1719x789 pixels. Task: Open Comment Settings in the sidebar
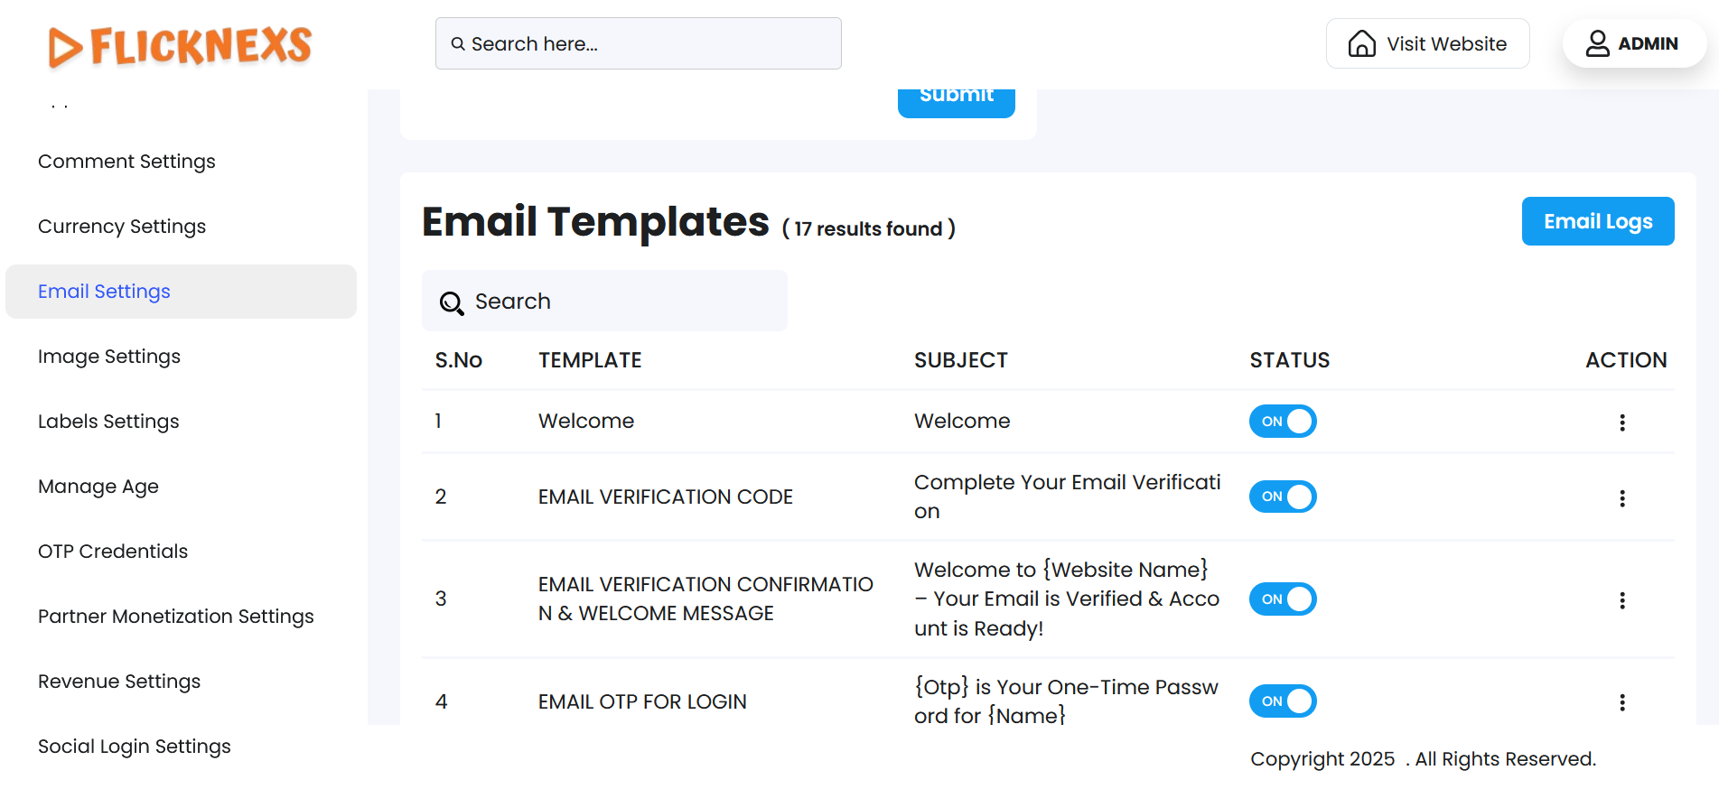[x=126, y=162]
